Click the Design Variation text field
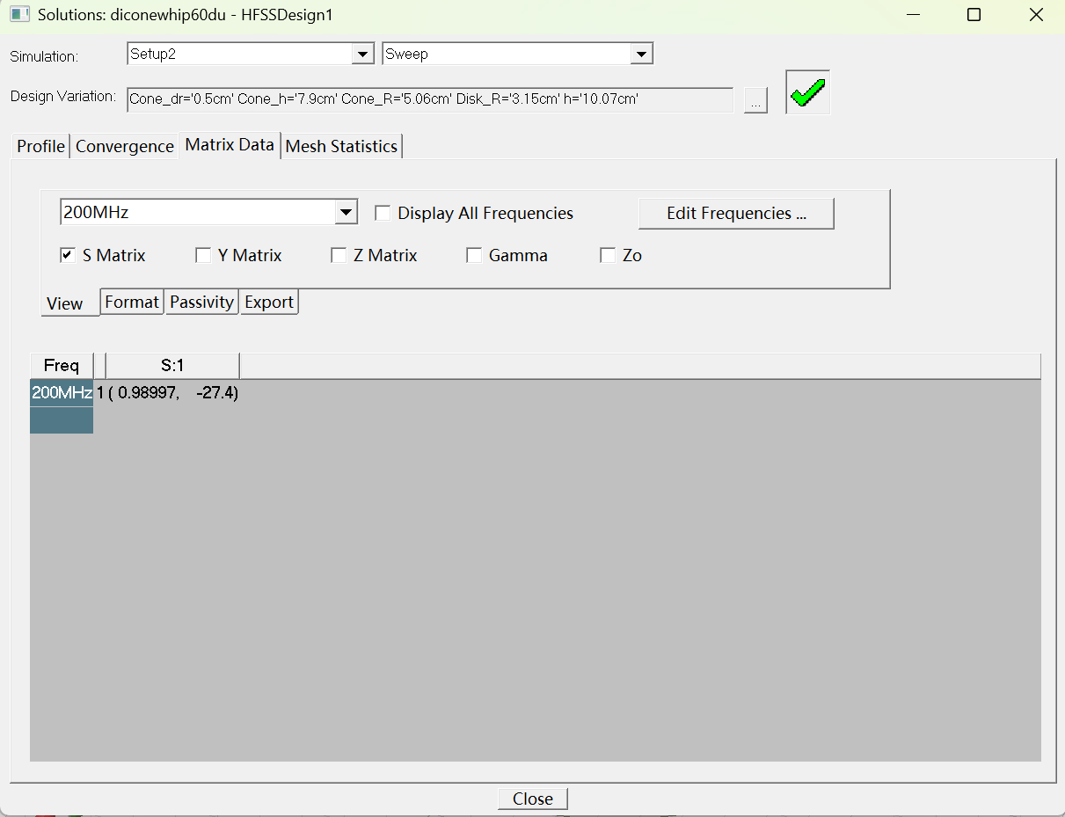 pyautogui.click(x=430, y=99)
